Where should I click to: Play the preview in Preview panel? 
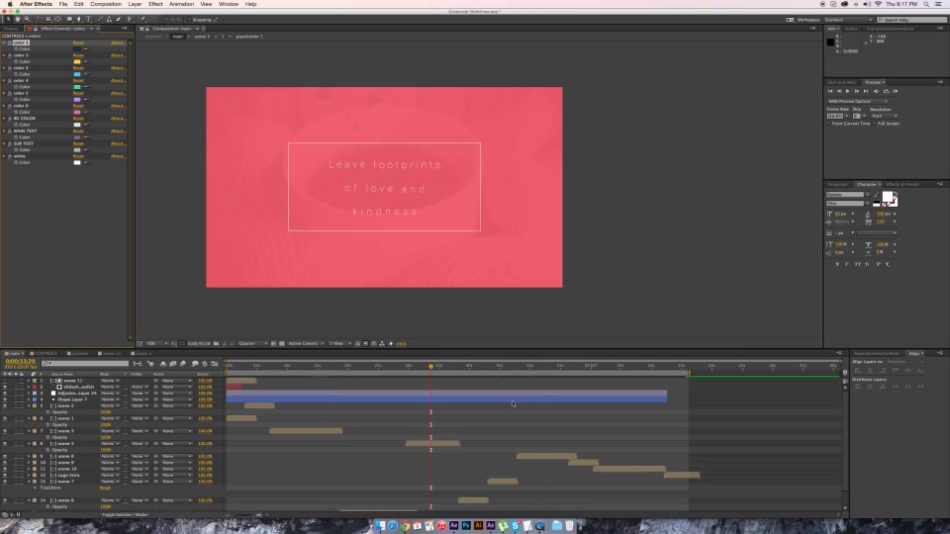tap(848, 91)
